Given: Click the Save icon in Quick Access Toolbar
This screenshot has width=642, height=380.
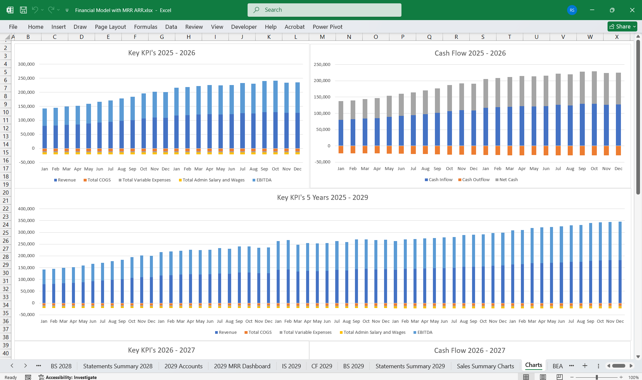Looking at the screenshot, I should [23, 10].
